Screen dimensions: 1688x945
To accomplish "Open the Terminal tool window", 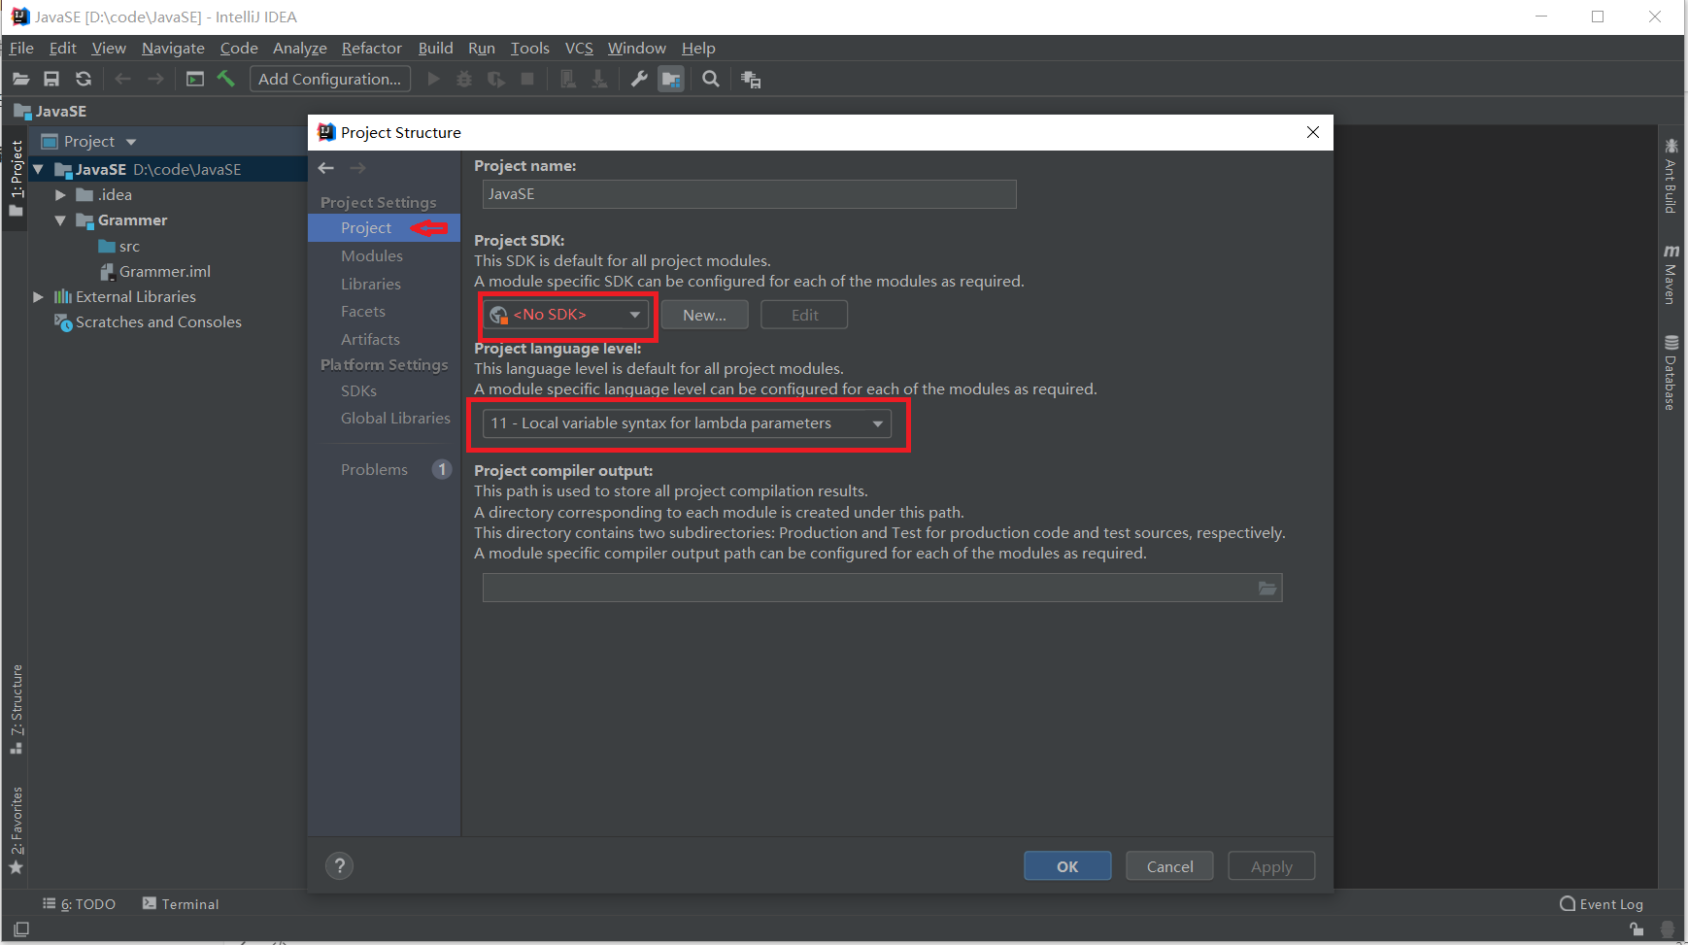I will click(x=181, y=904).
